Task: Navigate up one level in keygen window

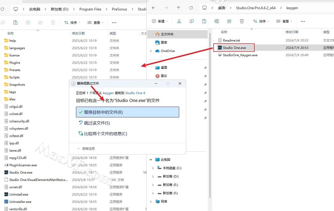Action: pyautogui.click(x=179, y=8)
